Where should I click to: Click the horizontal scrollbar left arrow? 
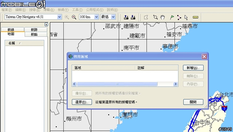tap(74, 84)
